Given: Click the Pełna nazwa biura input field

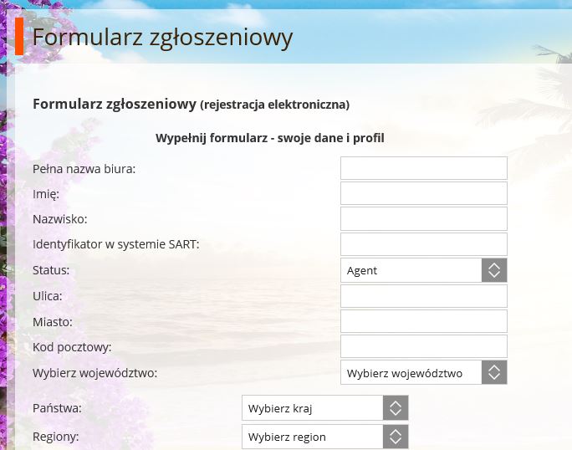Looking at the screenshot, I should coord(423,168).
